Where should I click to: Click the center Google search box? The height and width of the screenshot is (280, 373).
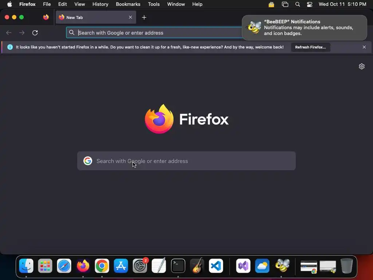[186, 161]
